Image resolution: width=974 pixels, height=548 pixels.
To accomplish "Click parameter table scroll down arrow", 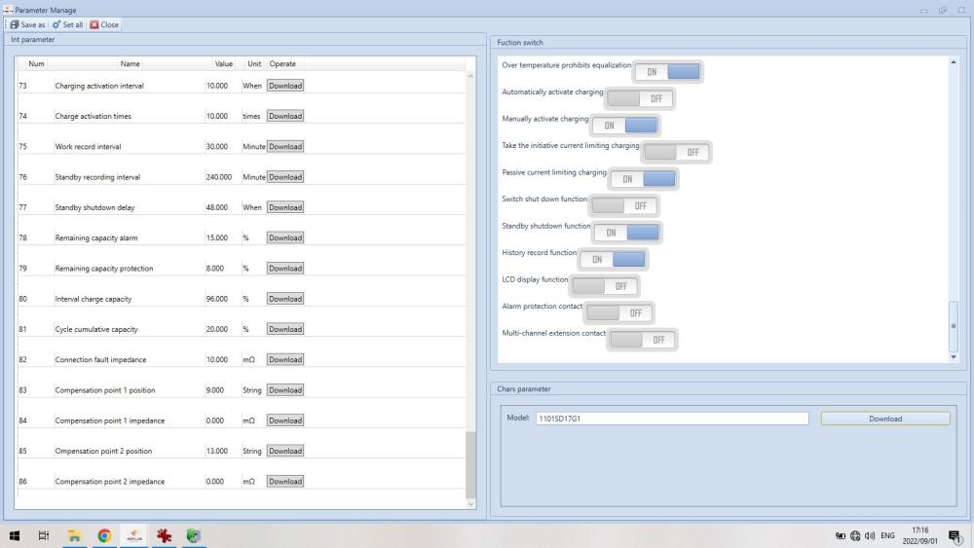I will pyautogui.click(x=470, y=504).
